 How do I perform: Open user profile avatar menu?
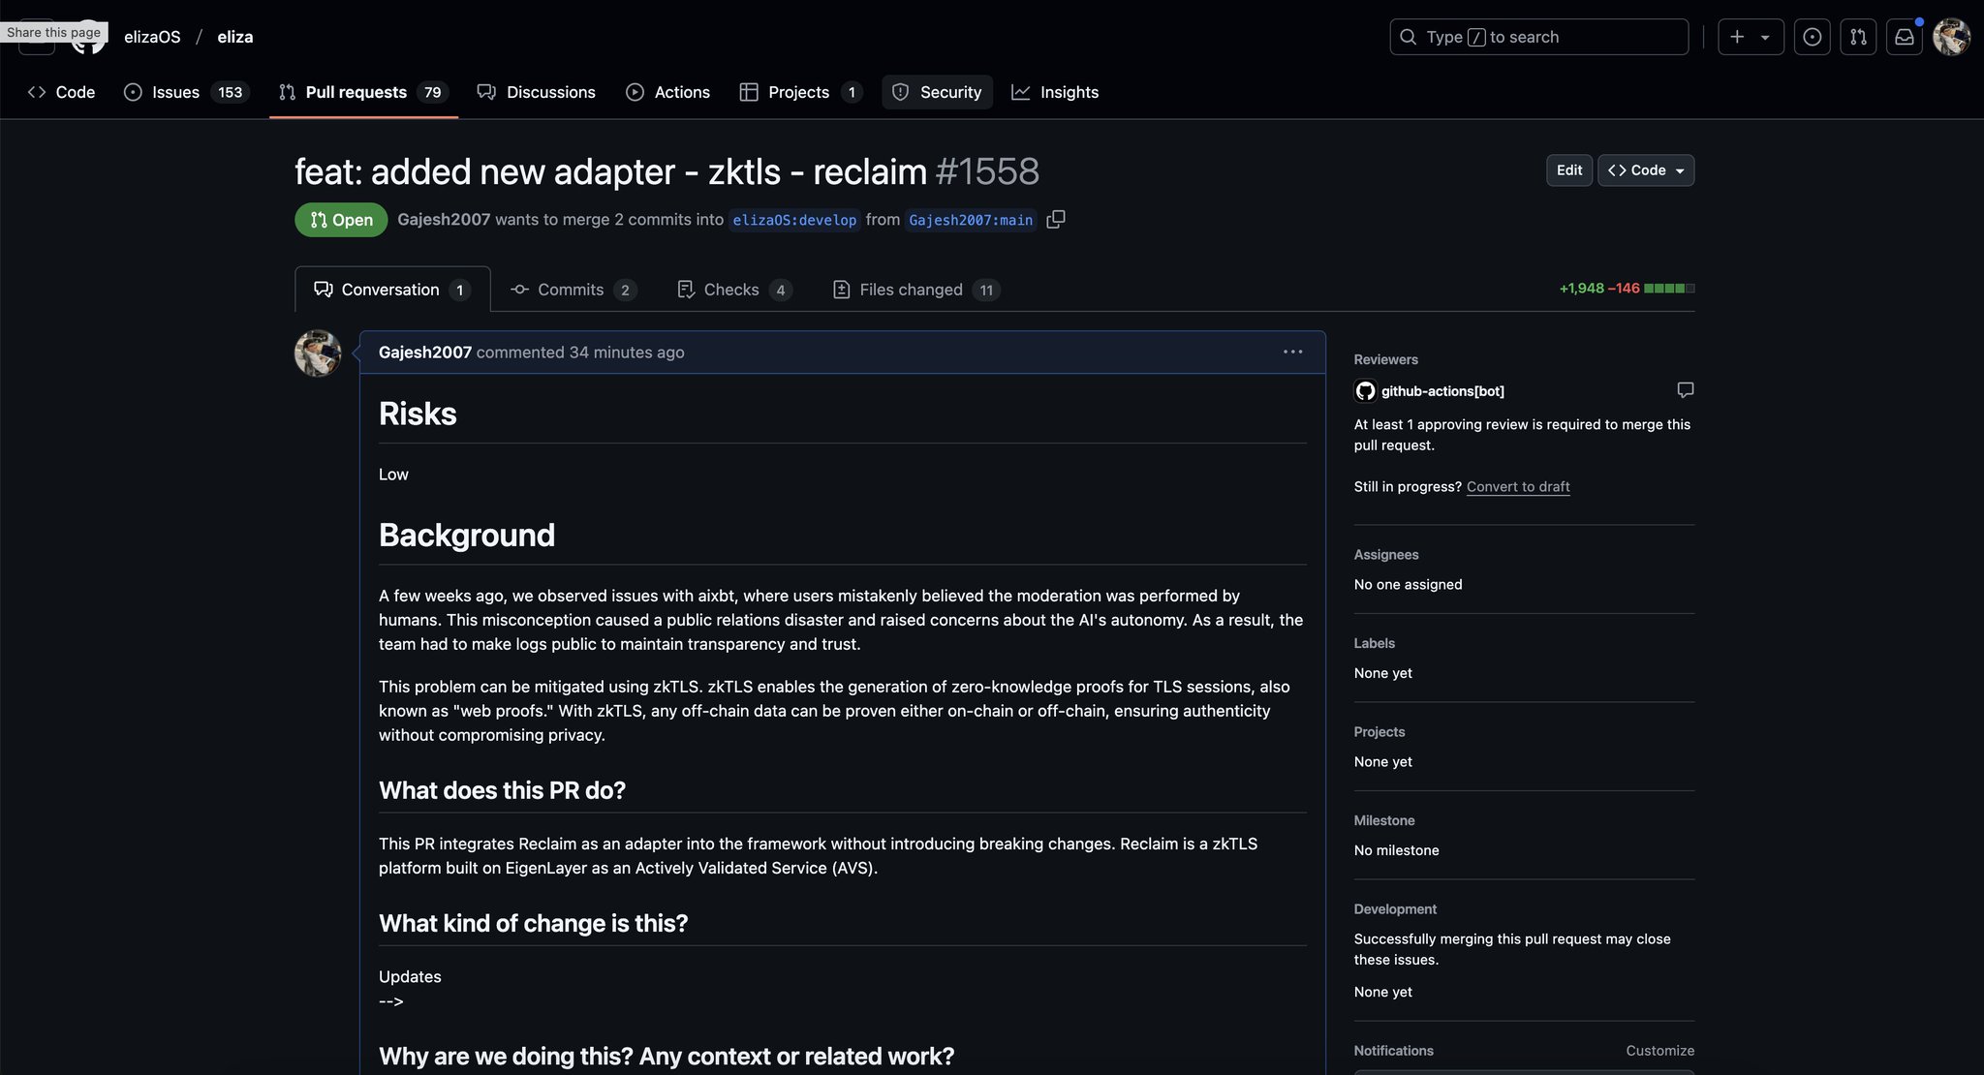[x=1950, y=37]
